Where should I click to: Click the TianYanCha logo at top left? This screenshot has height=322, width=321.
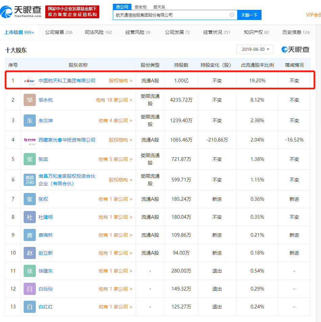pos(21,12)
